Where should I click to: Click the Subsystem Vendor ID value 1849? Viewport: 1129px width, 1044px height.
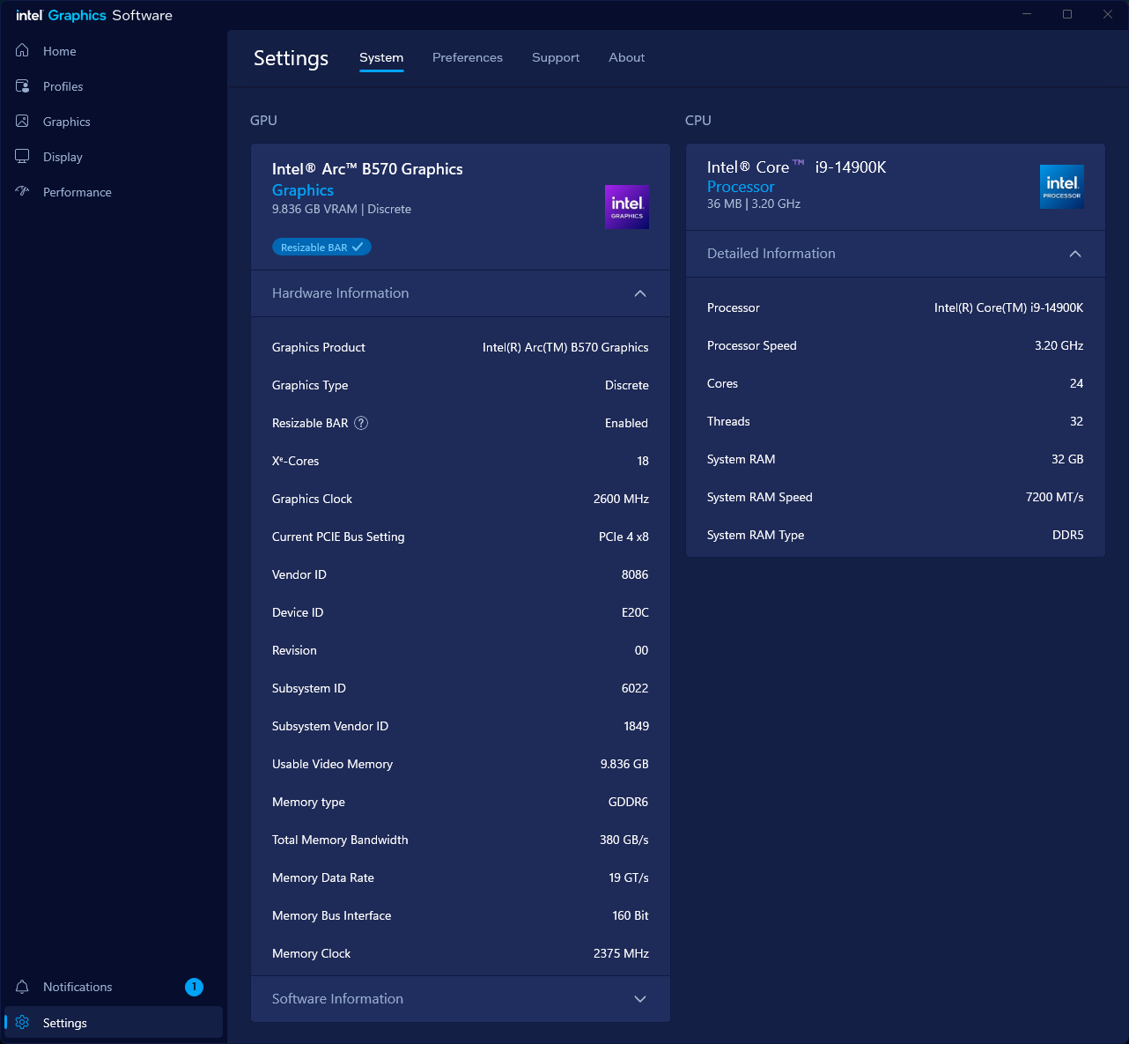(636, 726)
